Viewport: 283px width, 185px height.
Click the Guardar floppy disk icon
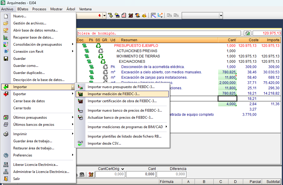tap(6, 59)
